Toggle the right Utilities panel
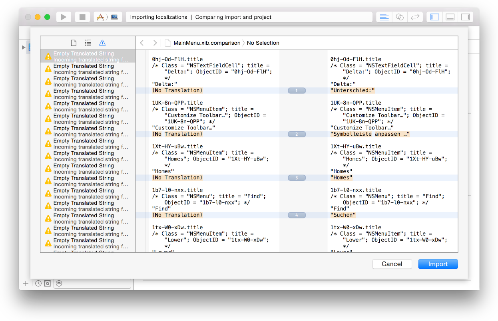498x321 pixels. (x=465, y=17)
